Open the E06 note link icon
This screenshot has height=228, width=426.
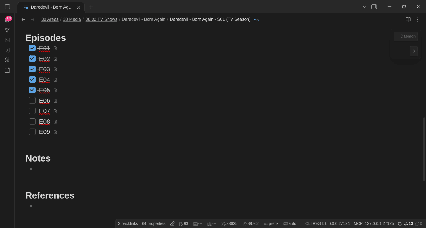55,101
